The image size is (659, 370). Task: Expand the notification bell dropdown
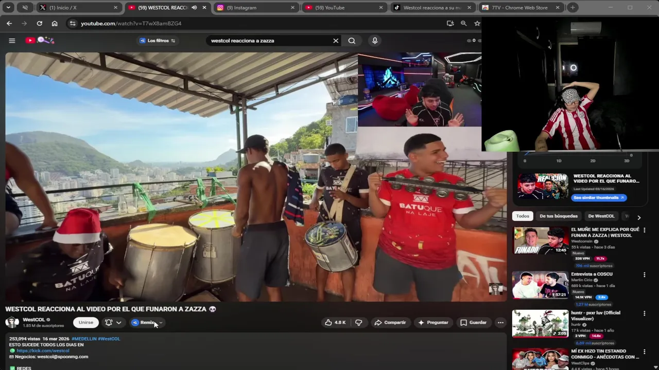point(119,322)
